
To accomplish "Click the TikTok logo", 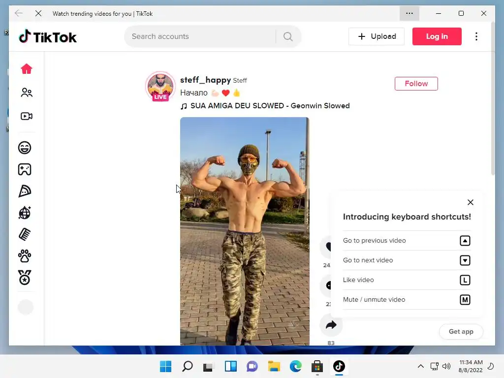I will click(48, 36).
